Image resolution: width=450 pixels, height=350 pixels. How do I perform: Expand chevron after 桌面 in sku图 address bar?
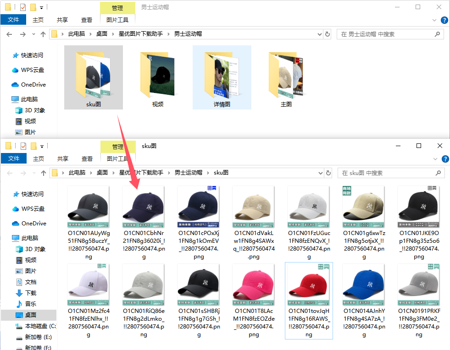(x=113, y=173)
